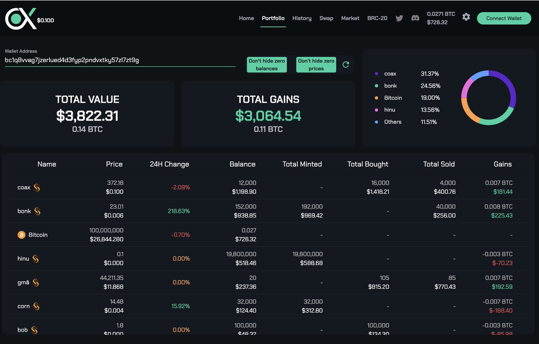
Task: Click the 31.37% coax share in legend
Action: 430,74
